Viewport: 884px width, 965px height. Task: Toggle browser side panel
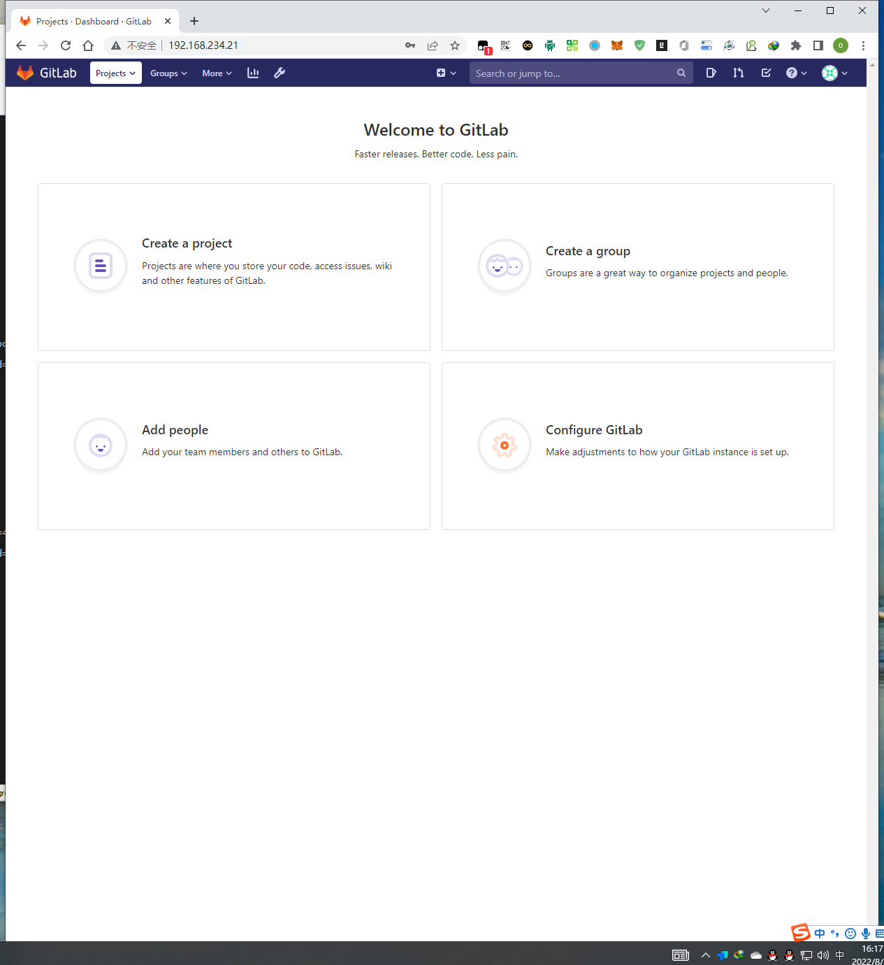click(x=818, y=45)
